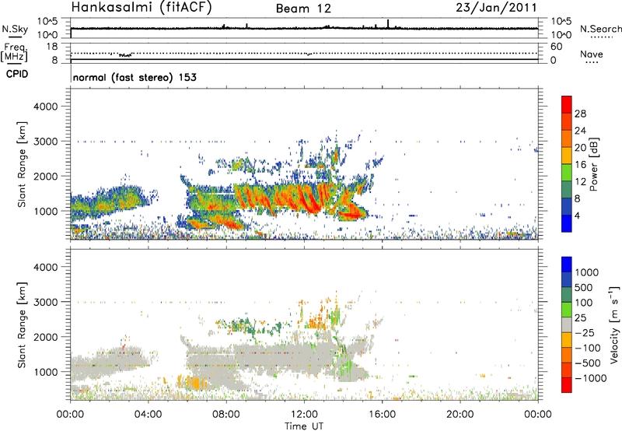Click the Velocity [m s-1] colorbar title
622x431 pixels.
pos(614,324)
